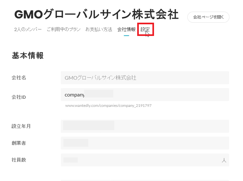This screenshot has width=243, height=181.
Task: Switch to 2人のメンバー tab
Action: coord(28,29)
